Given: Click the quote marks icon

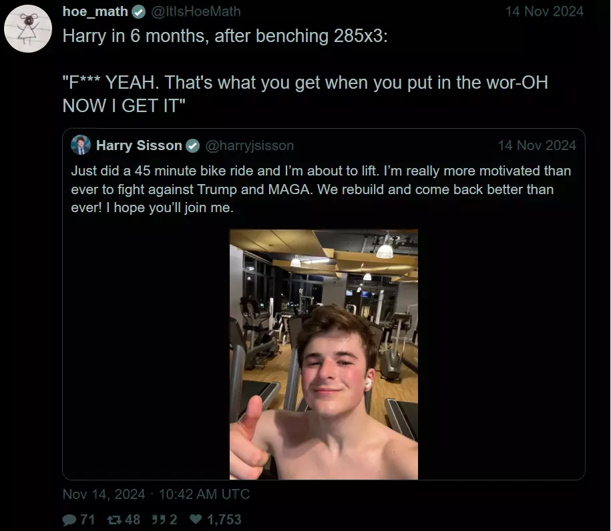Looking at the screenshot, I should click(x=159, y=519).
